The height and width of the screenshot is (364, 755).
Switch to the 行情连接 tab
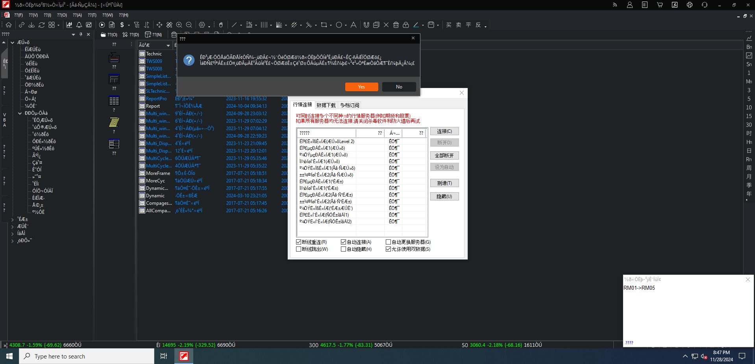point(302,105)
